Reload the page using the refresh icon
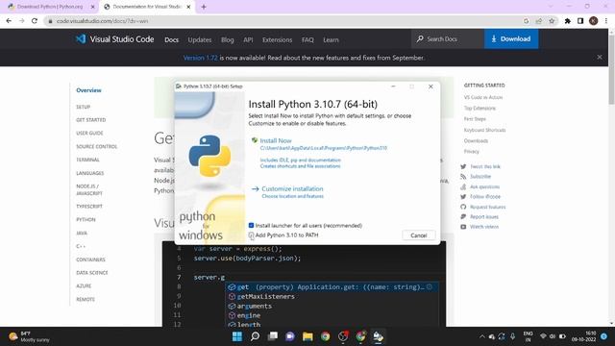The image size is (615, 346). (x=35, y=21)
